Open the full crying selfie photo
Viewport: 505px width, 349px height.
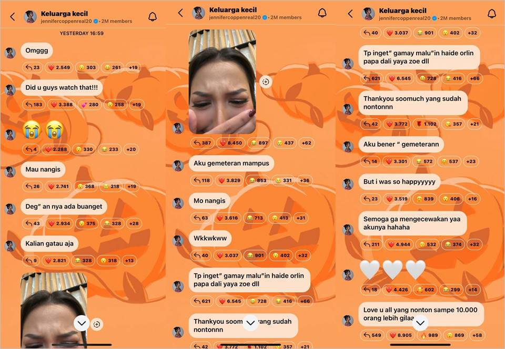(222, 81)
